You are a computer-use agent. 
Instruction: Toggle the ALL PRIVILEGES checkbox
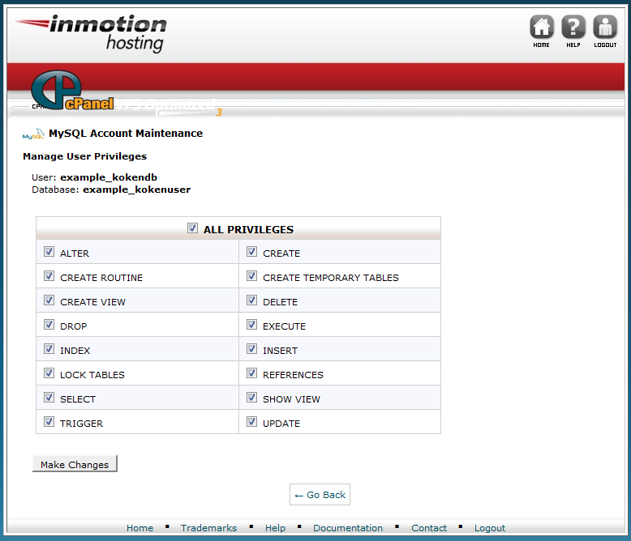192,228
